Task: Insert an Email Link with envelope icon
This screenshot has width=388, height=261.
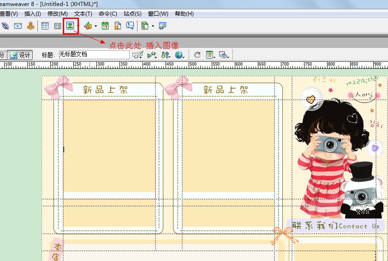Action: coord(18,25)
